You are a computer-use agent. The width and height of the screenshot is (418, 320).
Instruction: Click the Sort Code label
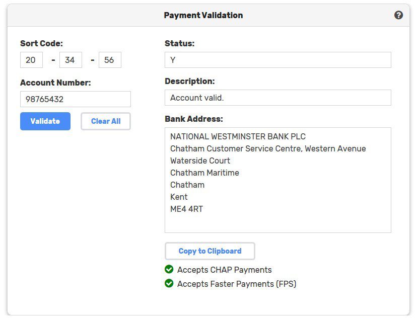tap(41, 43)
